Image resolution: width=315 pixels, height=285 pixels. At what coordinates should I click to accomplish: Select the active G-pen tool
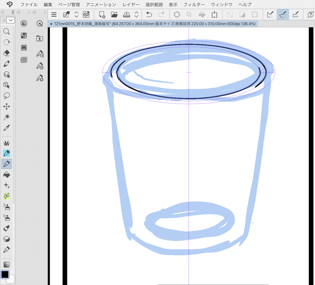click(x=6, y=164)
